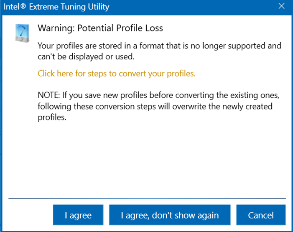Click the word Utility in the window title
293x232 pixels.
point(99,7)
